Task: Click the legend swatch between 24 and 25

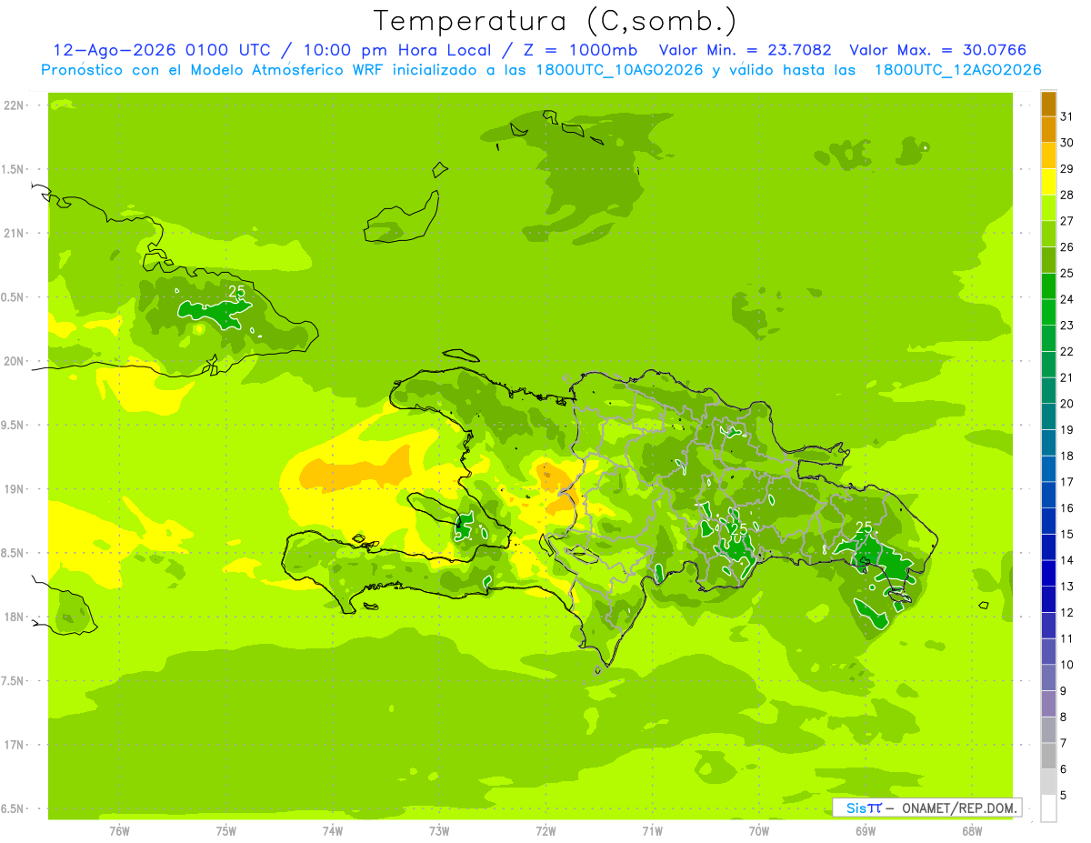Action: point(1048,286)
